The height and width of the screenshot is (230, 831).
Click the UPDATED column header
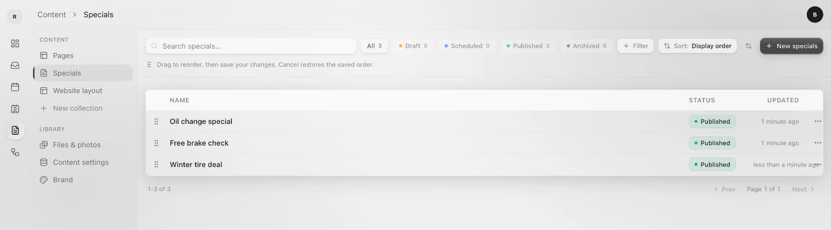tap(783, 100)
